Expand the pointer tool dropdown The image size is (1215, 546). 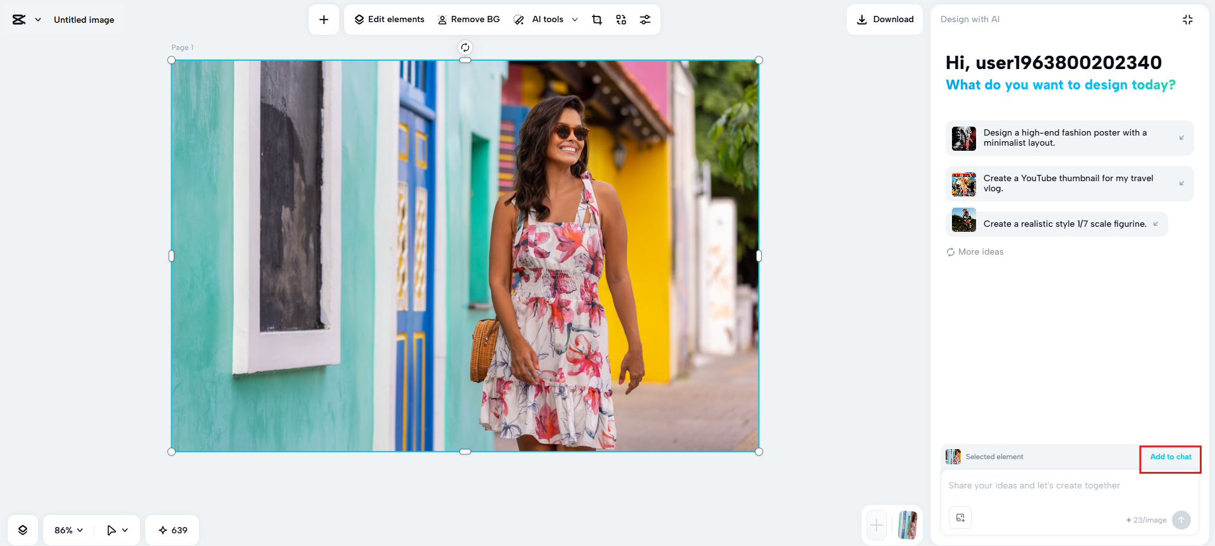click(118, 530)
